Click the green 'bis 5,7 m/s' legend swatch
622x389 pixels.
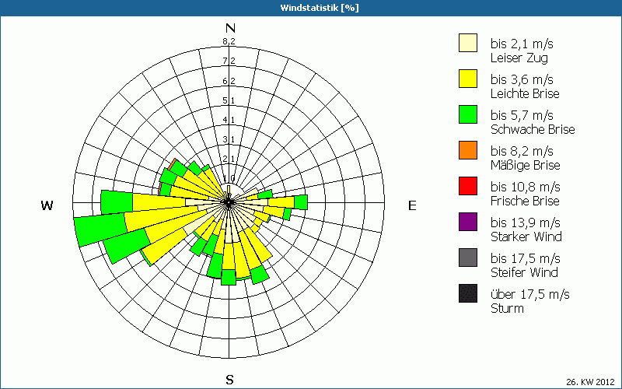pos(468,114)
